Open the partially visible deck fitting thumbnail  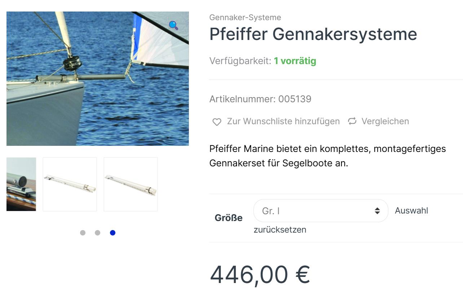tap(21, 184)
